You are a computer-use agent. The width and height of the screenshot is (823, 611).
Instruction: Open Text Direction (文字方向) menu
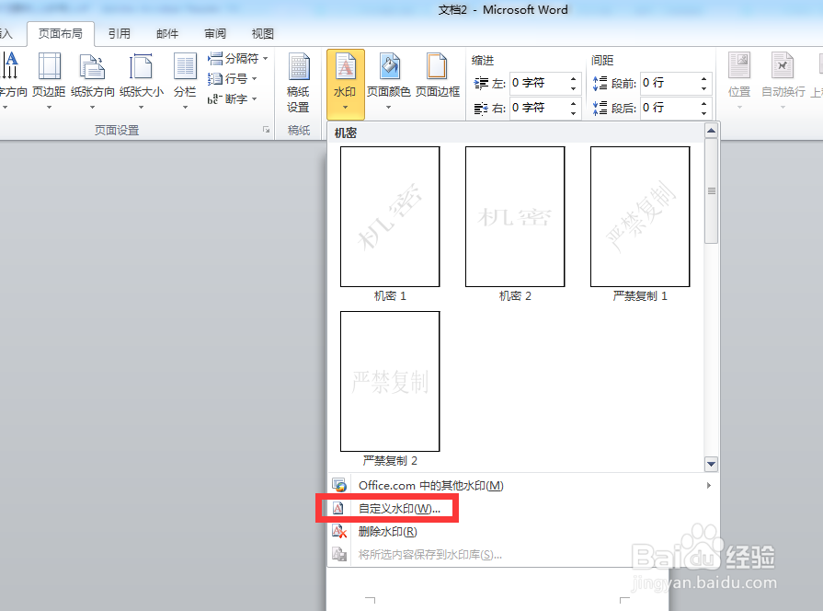pyautogui.click(x=12, y=81)
